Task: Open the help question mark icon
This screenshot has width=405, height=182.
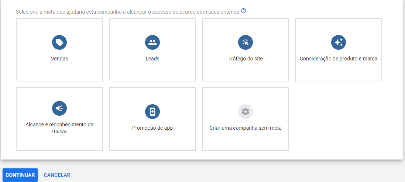Action: pyautogui.click(x=244, y=11)
